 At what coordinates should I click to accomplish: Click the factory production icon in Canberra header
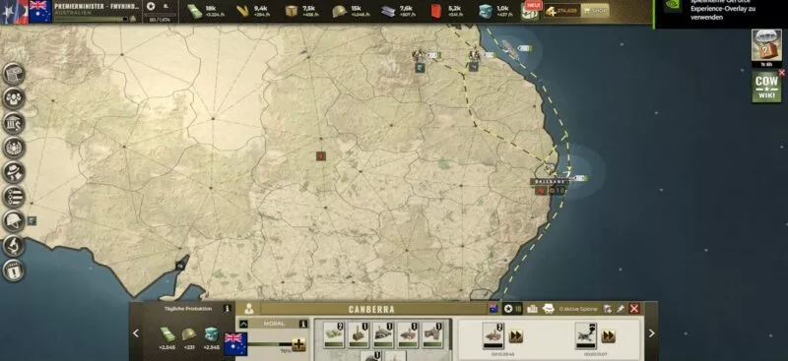click(532, 309)
